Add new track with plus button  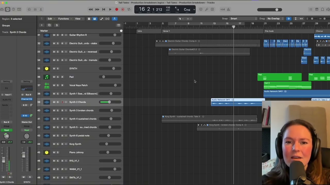click(42, 25)
